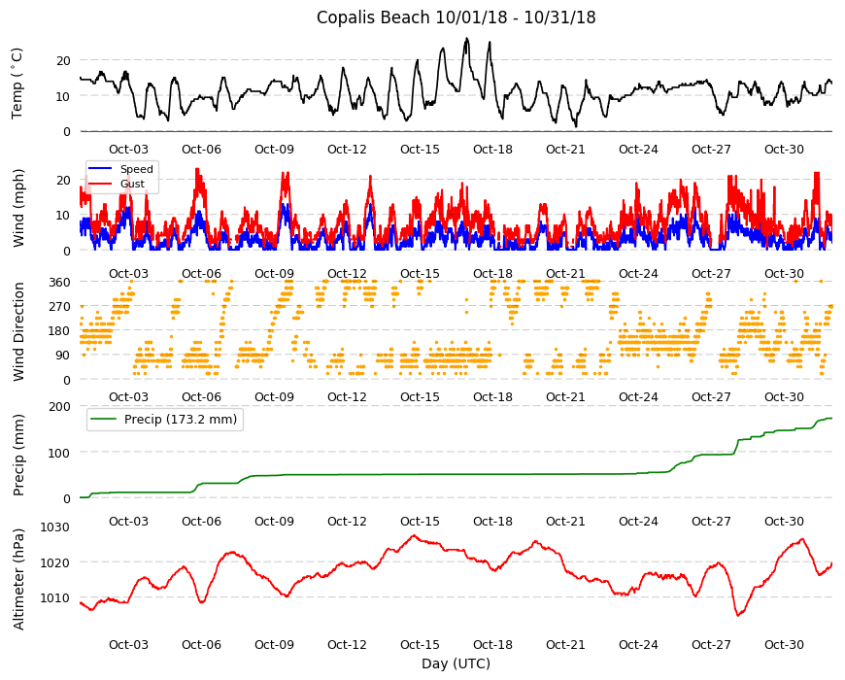Click the 200 precipitation tick label

tap(60, 406)
